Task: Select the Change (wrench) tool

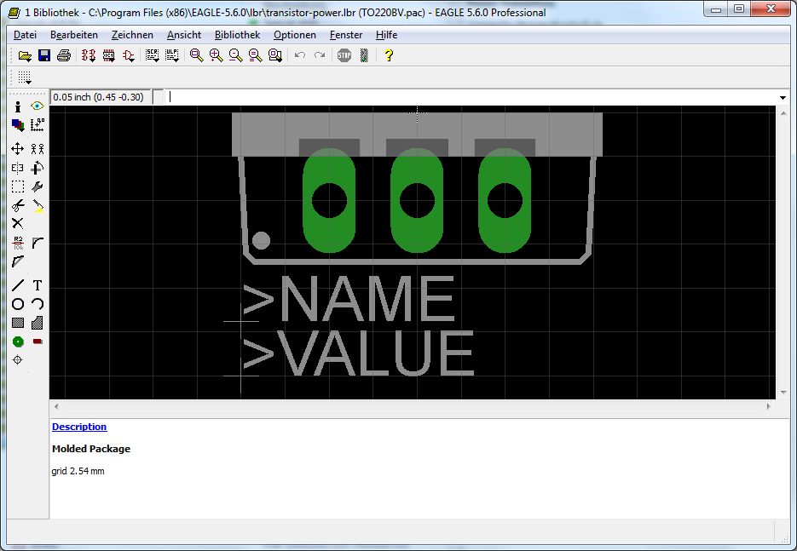Action: coord(38,187)
